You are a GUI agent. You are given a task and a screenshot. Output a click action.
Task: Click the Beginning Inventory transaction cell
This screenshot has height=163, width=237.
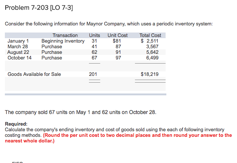click(63, 41)
